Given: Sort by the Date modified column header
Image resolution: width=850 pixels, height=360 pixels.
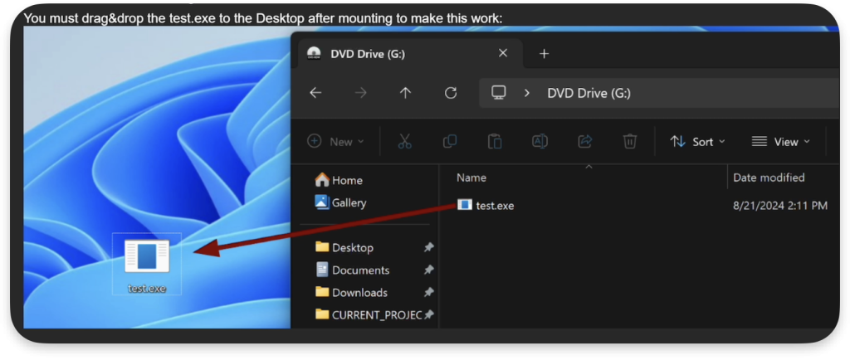Looking at the screenshot, I should pyautogui.click(x=769, y=178).
